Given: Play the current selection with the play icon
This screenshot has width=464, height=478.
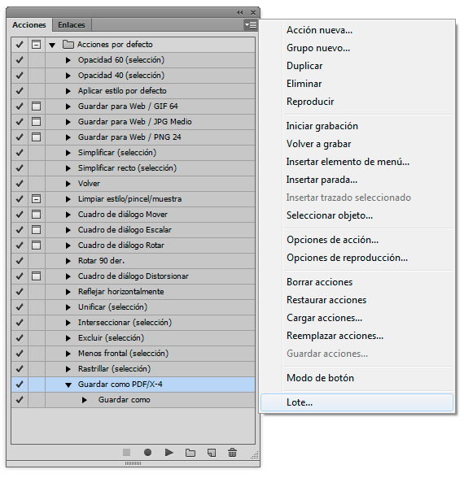Looking at the screenshot, I should pyautogui.click(x=169, y=452).
